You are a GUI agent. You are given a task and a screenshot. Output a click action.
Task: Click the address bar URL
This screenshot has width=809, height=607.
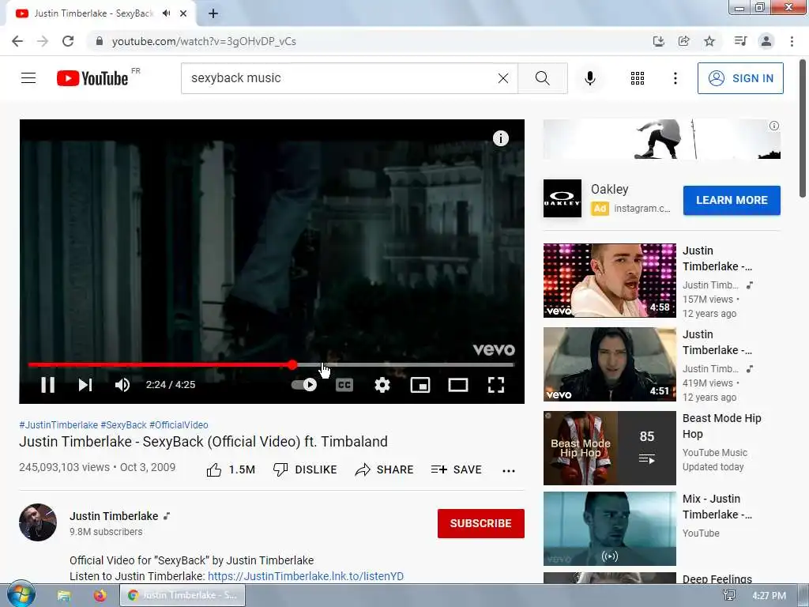[204, 41]
